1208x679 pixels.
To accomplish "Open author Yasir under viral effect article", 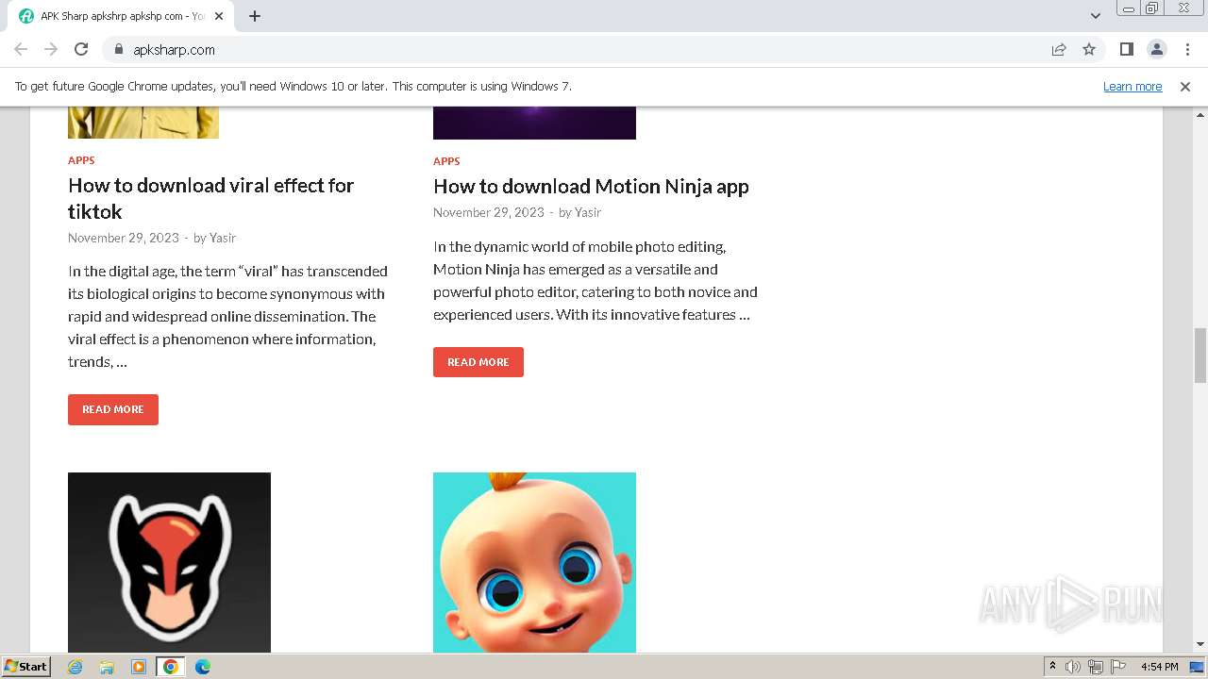I will point(223,238).
